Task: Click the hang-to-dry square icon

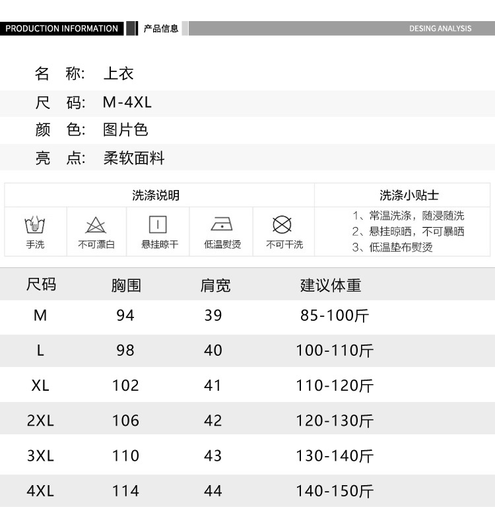Action: click(158, 224)
